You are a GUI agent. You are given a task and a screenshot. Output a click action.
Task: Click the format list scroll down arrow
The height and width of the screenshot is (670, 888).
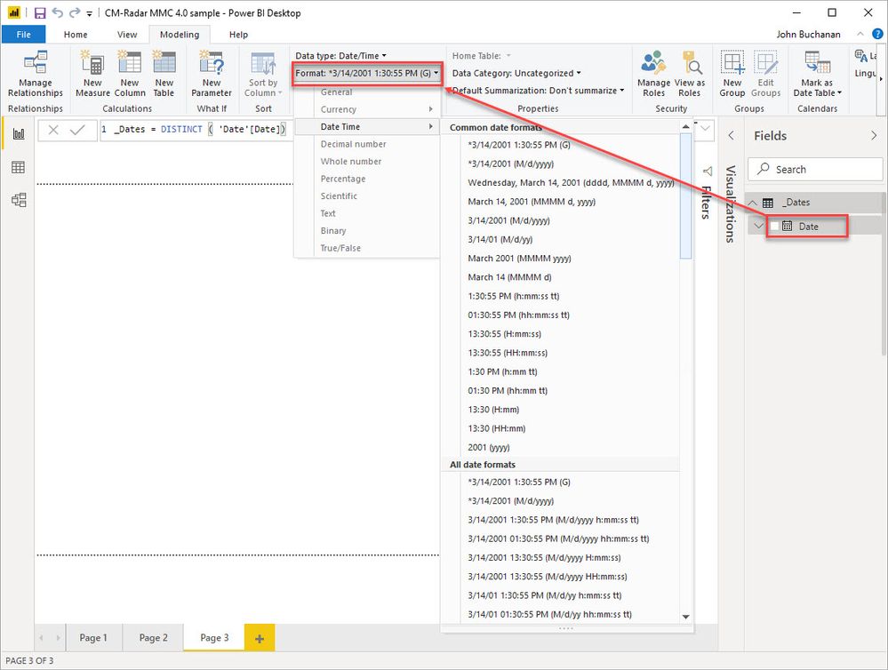coord(686,617)
